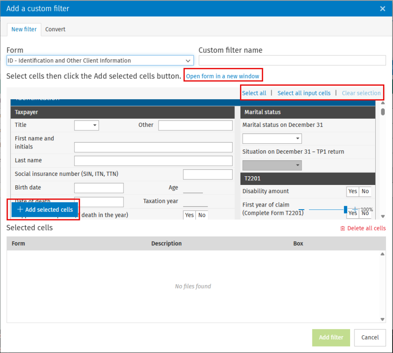The height and width of the screenshot is (353, 393).
Task: Click the form preview scroll down arrow
Action: pos(383,216)
